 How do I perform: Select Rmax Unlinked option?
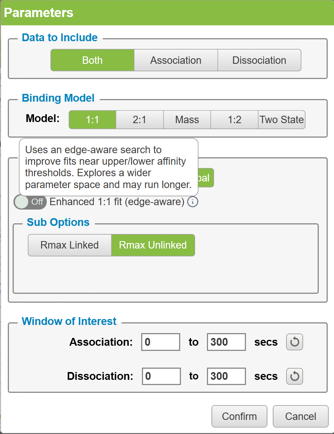[153, 245]
